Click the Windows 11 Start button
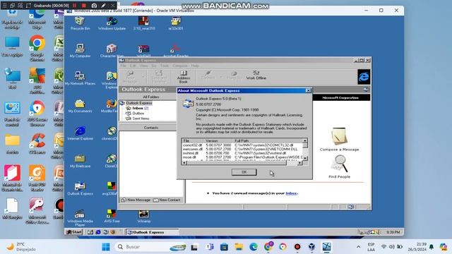Image resolution: width=452 pixels, height=254 pixels. click(106, 247)
